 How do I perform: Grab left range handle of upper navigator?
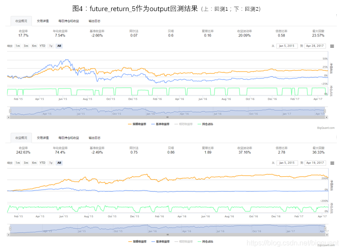coord(10,111)
